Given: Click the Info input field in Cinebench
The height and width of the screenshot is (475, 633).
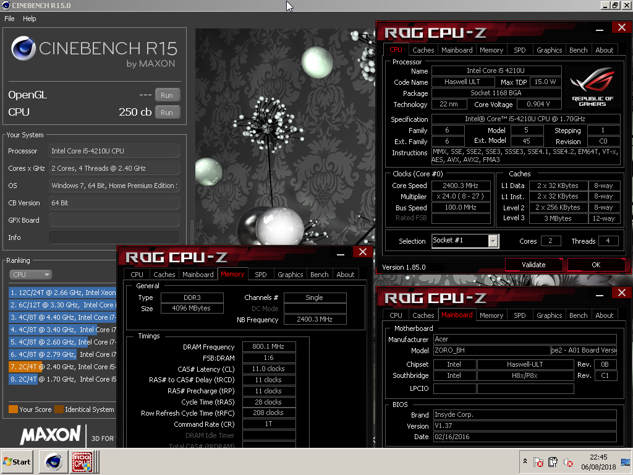Looking at the screenshot, I should (x=114, y=237).
